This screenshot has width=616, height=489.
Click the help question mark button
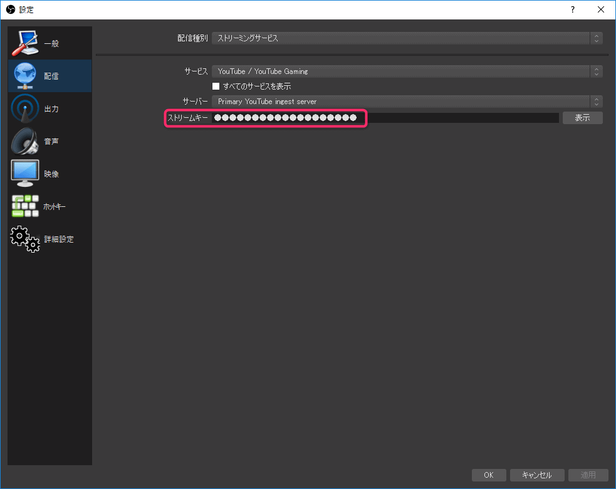point(572,9)
